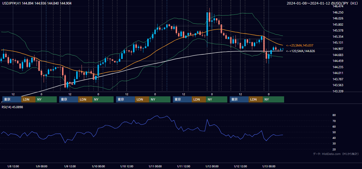Viewport: 362px width, 169px height.
Task: Click price axis value 144.907
Action: tap(338, 49)
